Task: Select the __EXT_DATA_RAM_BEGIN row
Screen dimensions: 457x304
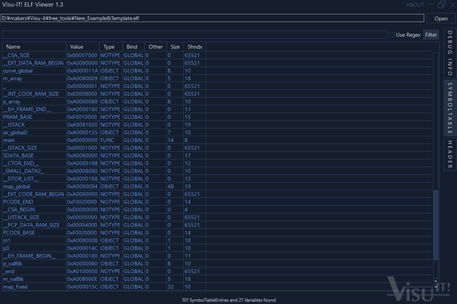Action: (x=217, y=63)
